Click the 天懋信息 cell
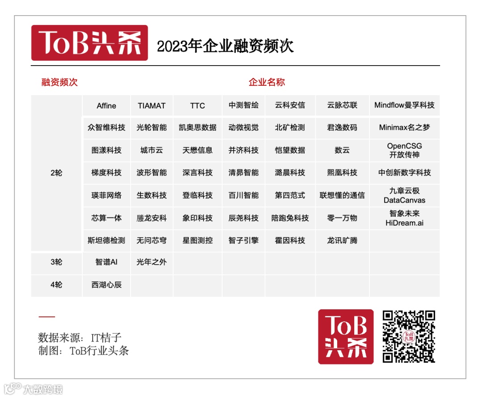The image size is (483, 398). point(198,150)
